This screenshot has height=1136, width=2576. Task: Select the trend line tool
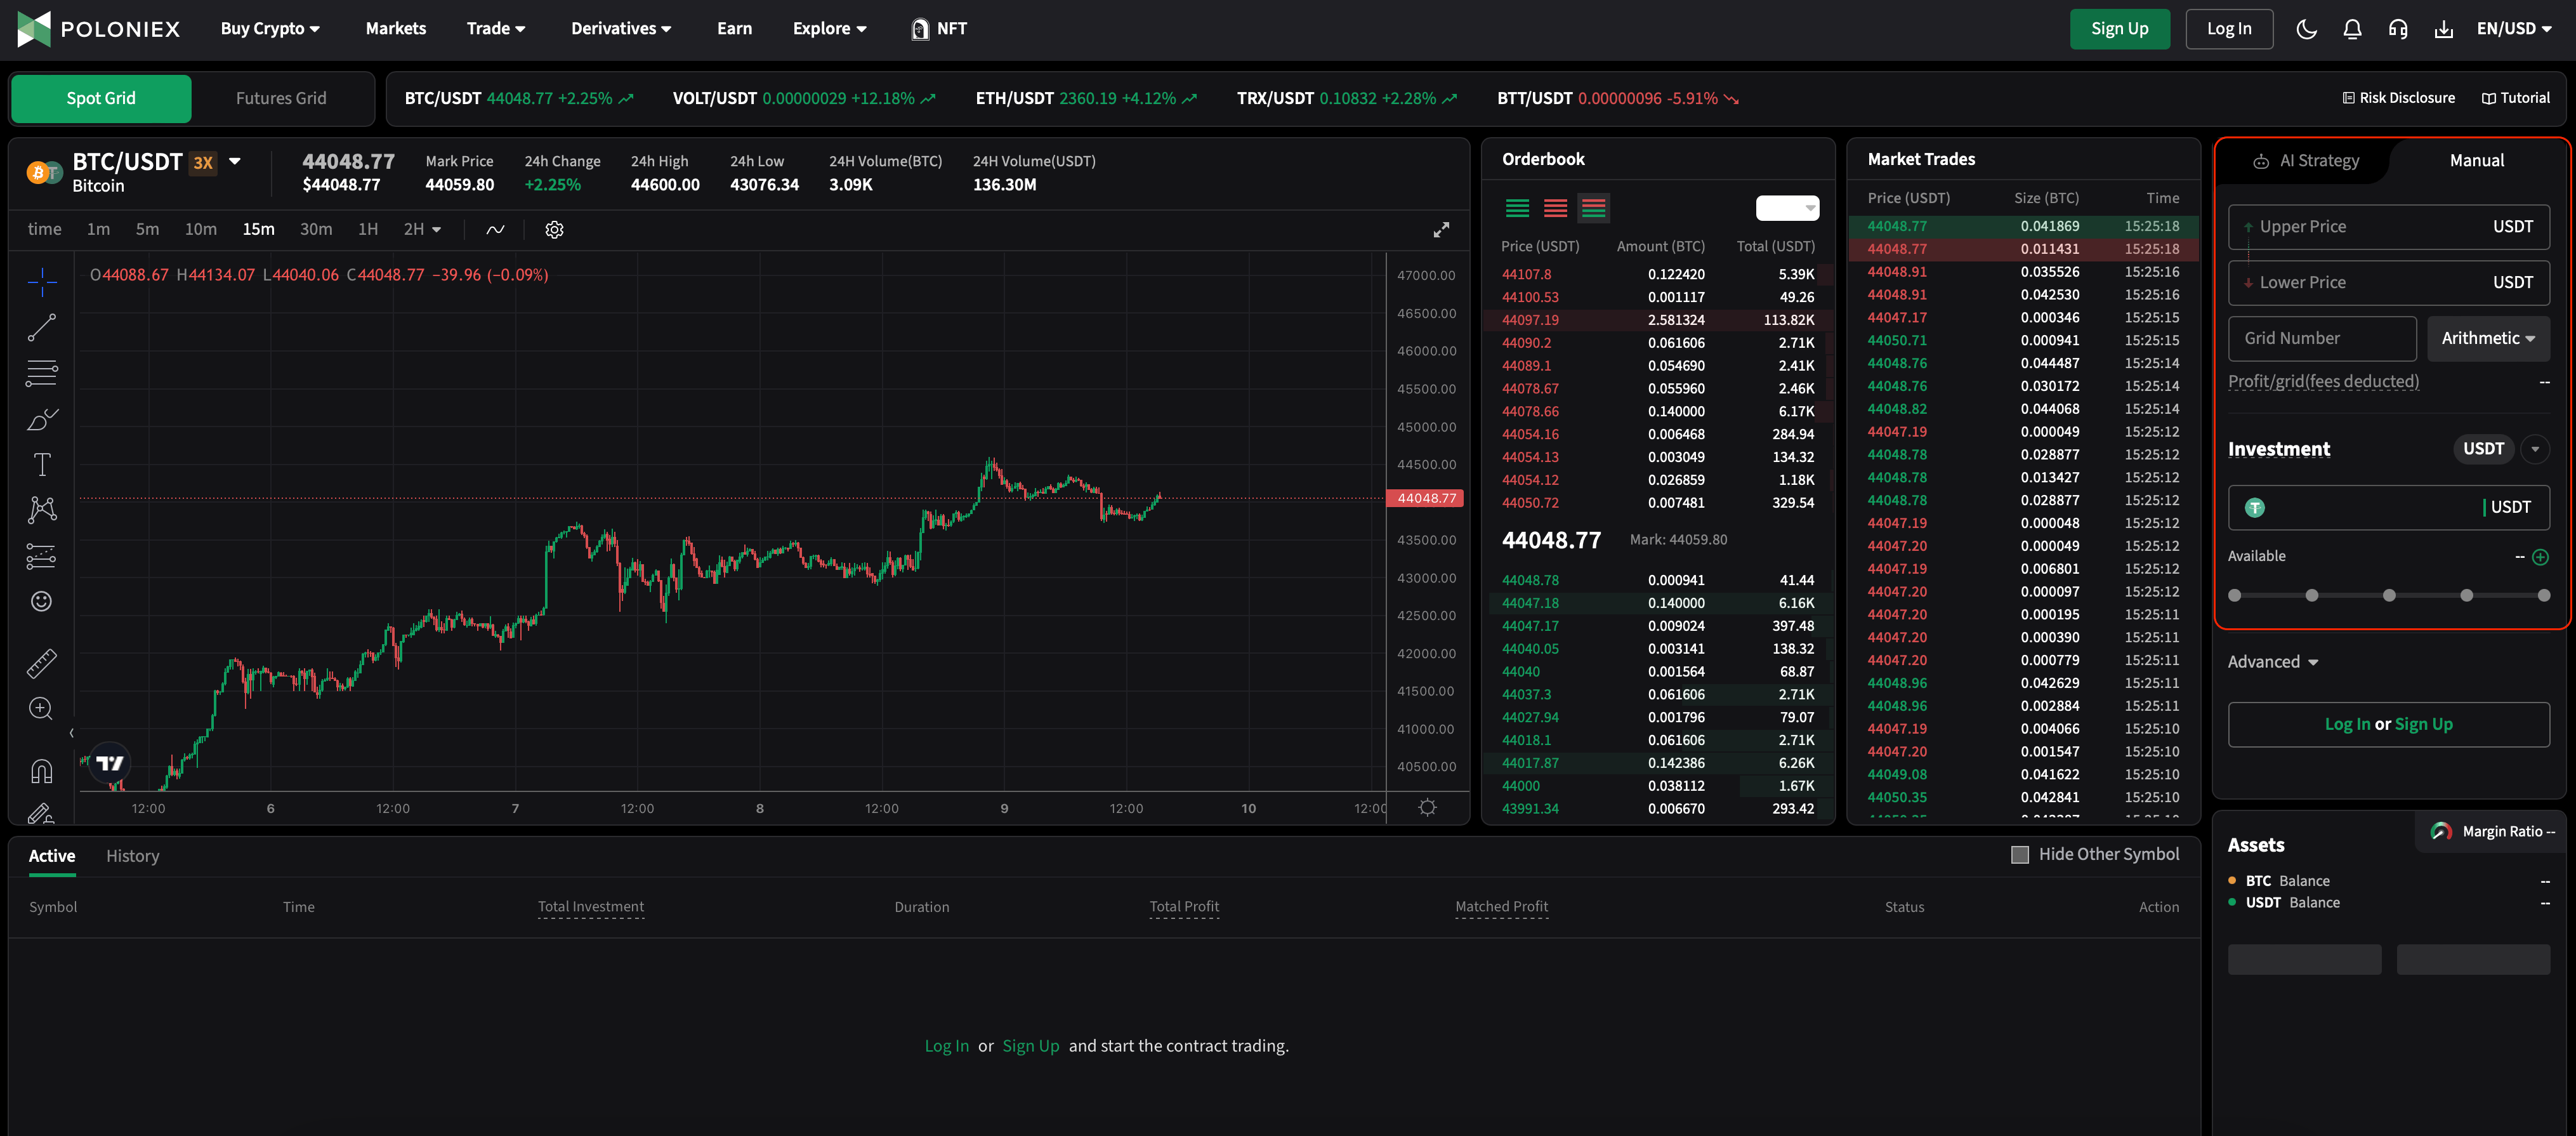[41, 327]
